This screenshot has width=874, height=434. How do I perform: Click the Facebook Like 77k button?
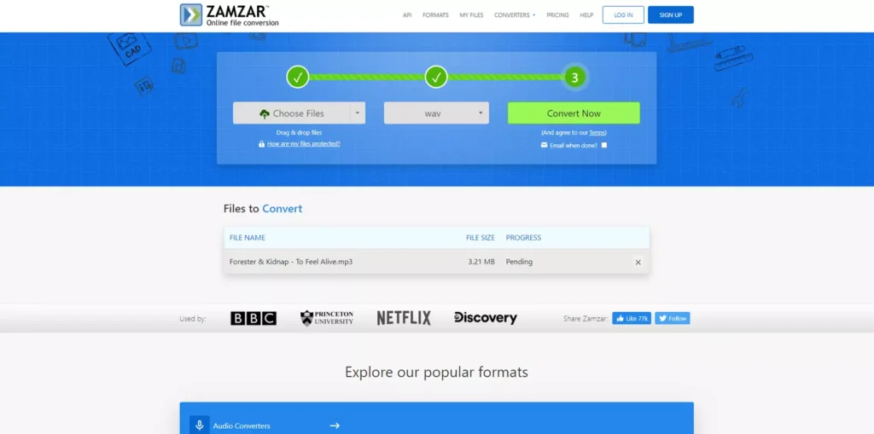632,318
